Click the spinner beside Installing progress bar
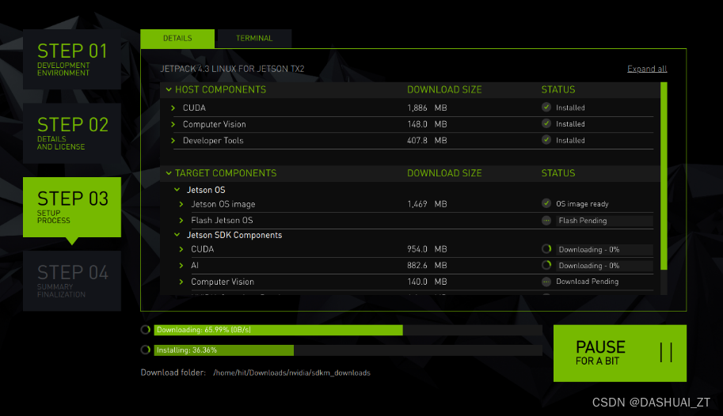The height and width of the screenshot is (416, 723). (x=146, y=350)
